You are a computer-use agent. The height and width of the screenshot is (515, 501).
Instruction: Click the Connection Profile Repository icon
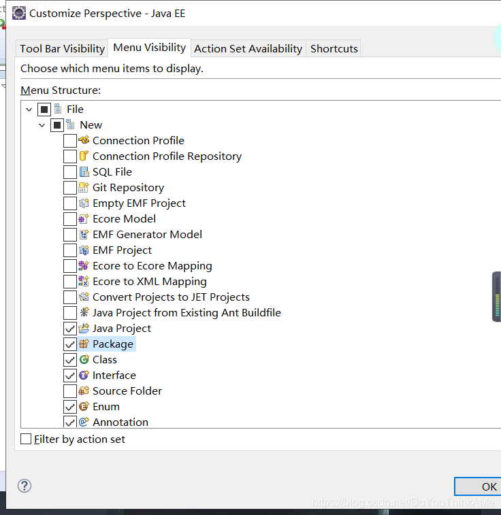[x=84, y=156]
